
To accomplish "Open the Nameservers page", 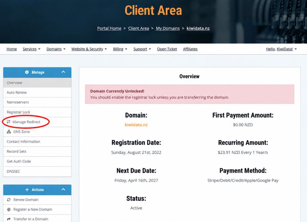I will (37, 102).
